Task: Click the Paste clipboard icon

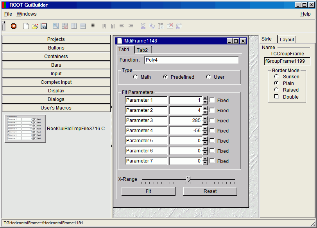Action: click(161, 26)
